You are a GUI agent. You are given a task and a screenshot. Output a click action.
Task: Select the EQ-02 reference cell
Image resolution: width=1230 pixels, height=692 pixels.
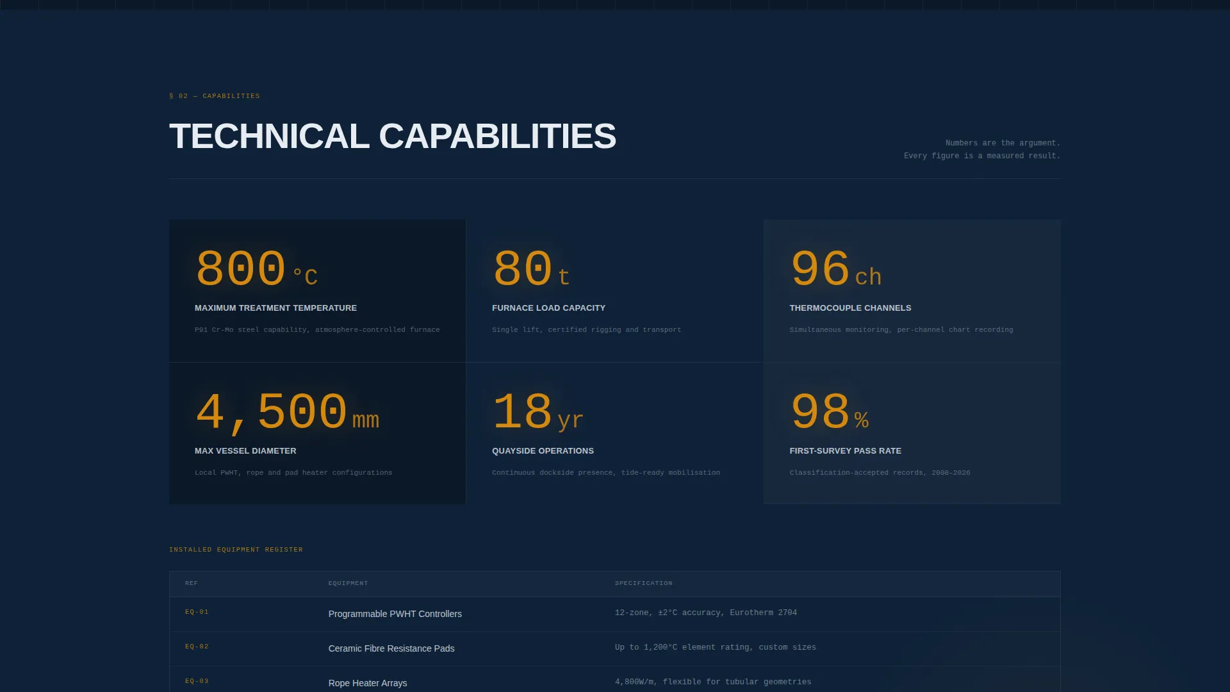coord(197,647)
